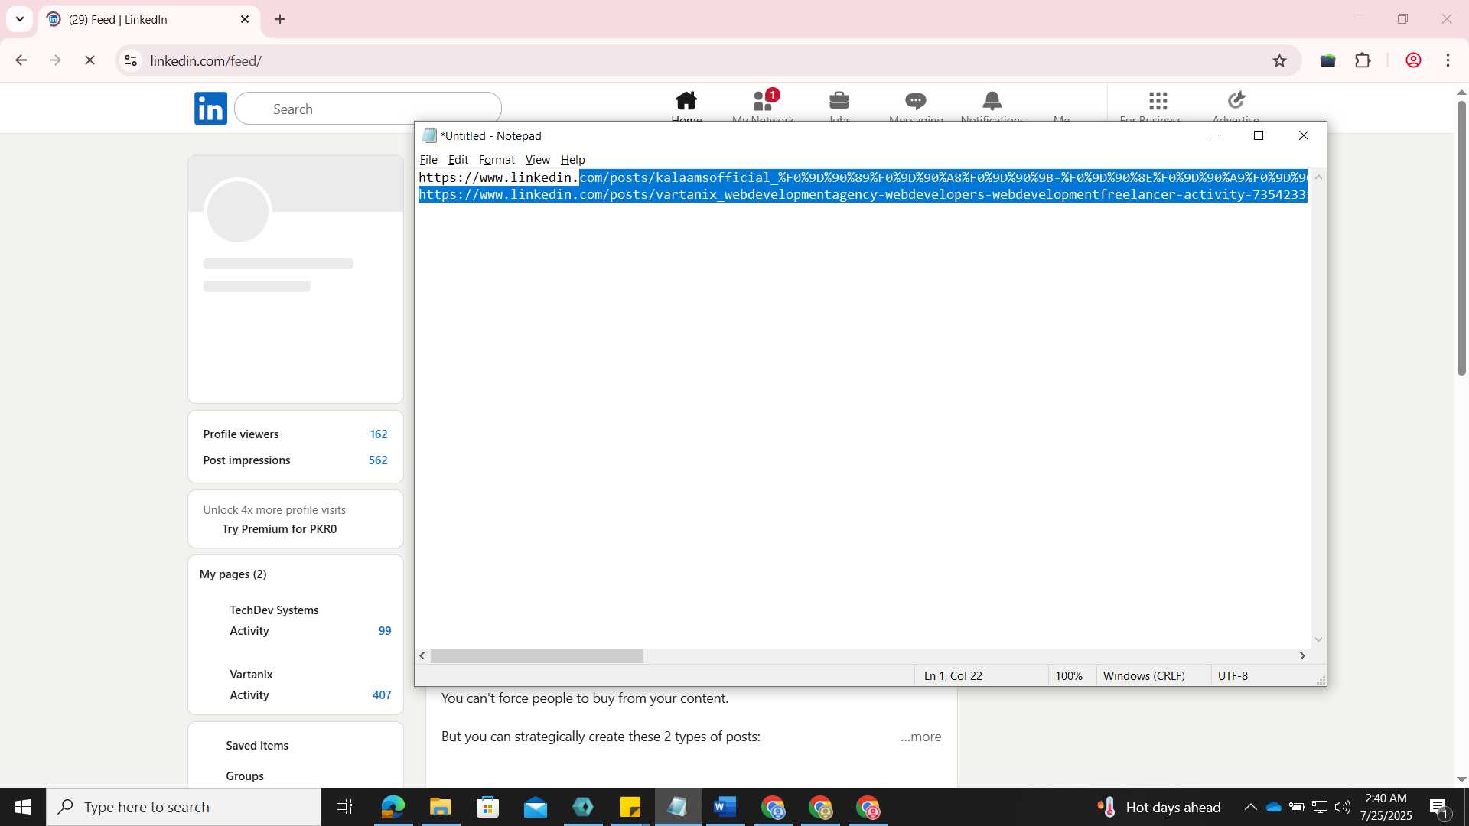Click the Hot days ahead weather widget
This screenshot has width=1469, height=826.
pos(1159,807)
